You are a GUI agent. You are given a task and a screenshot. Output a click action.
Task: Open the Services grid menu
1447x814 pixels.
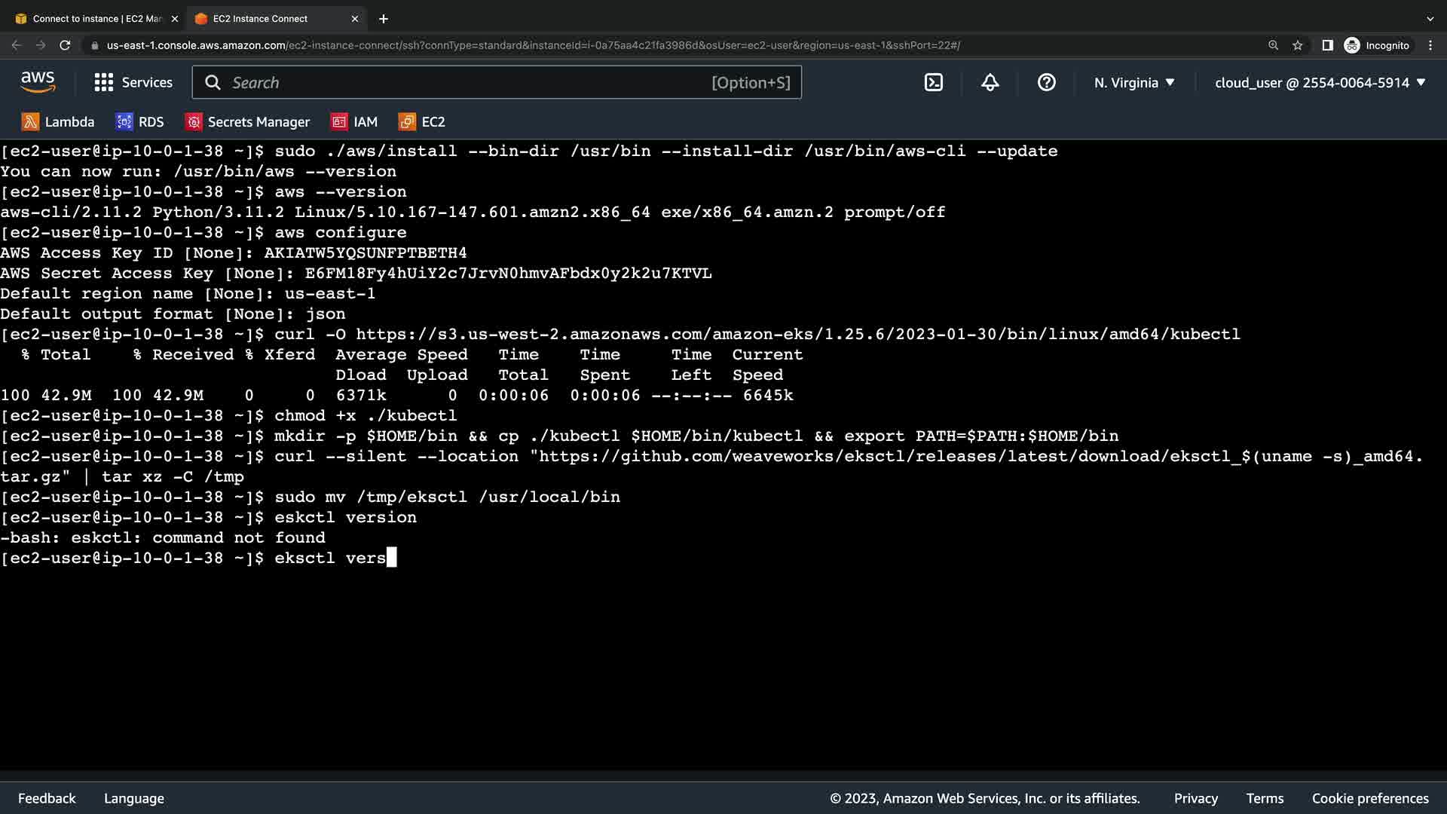coord(133,83)
